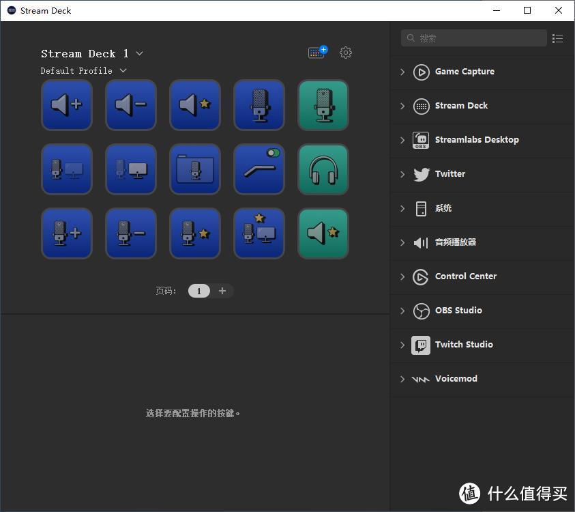Click the 音频播放器 label
The image size is (575, 512).
tap(456, 242)
